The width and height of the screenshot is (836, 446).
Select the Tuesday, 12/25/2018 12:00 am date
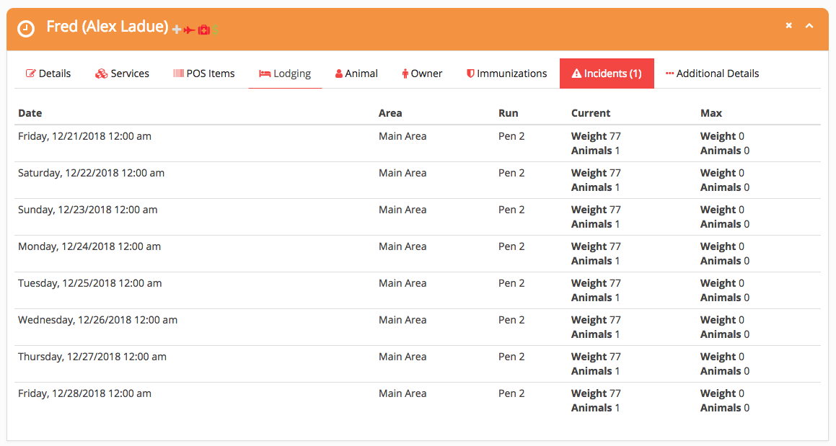click(x=89, y=283)
